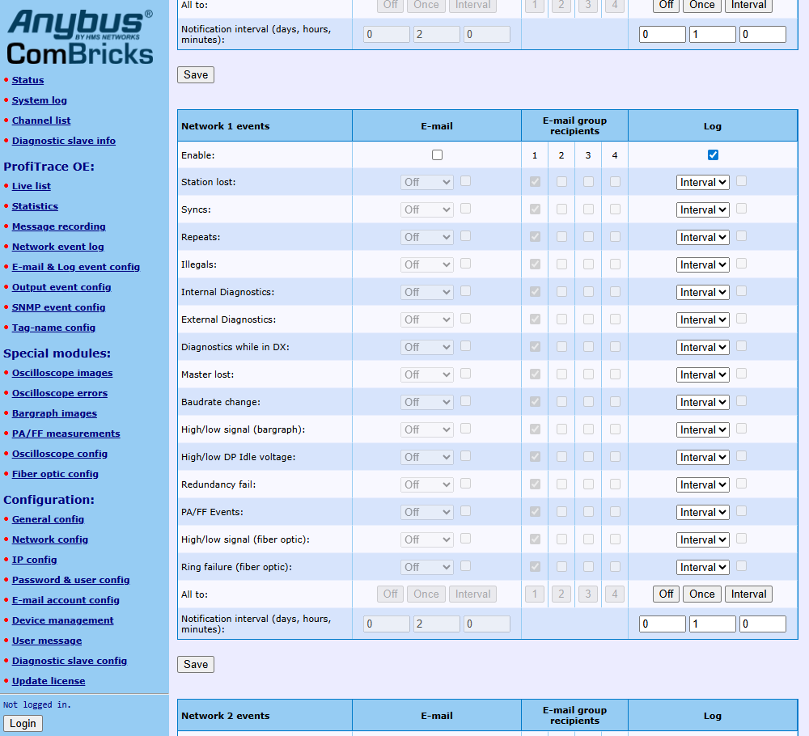Click Network 1 Log interval hours field
Image resolution: width=809 pixels, height=736 pixels.
(x=712, y=624)
